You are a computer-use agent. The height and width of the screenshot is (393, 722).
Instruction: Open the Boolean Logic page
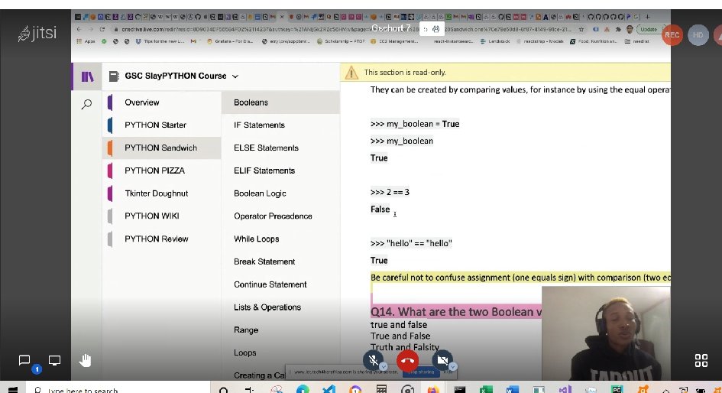tap(280, 193)
